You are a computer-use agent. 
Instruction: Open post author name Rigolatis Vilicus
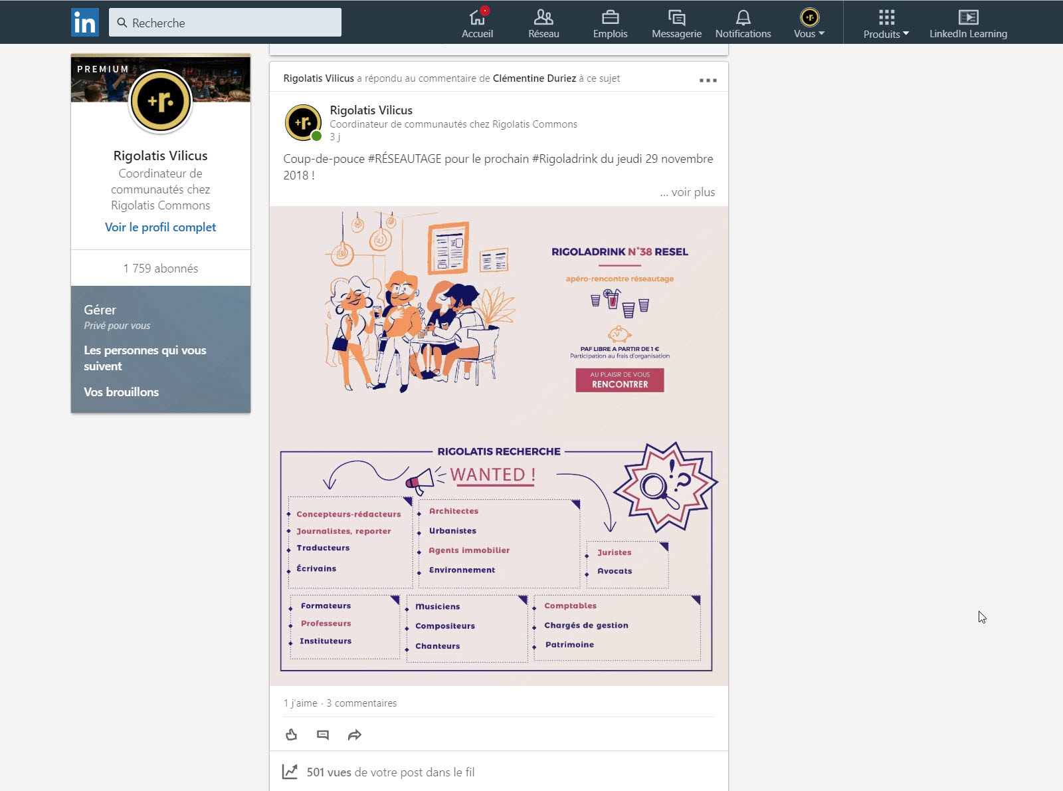coord(371,110)
